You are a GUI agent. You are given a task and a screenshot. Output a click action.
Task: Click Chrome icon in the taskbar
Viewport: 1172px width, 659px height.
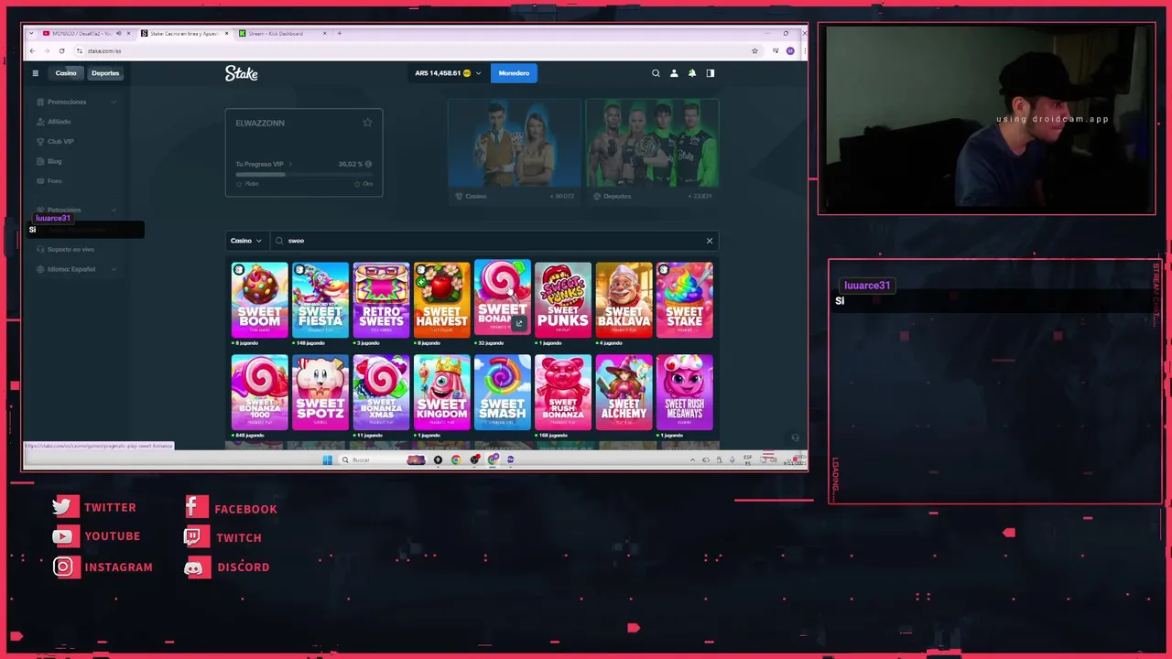click(456, 459)
